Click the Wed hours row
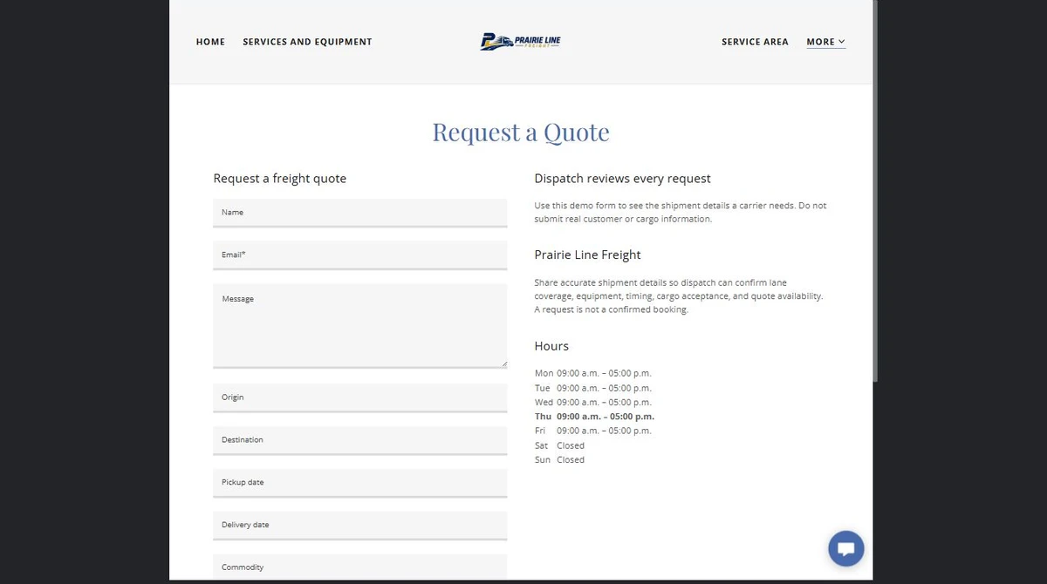1047x584 pixels. click(x=593, y=402)
